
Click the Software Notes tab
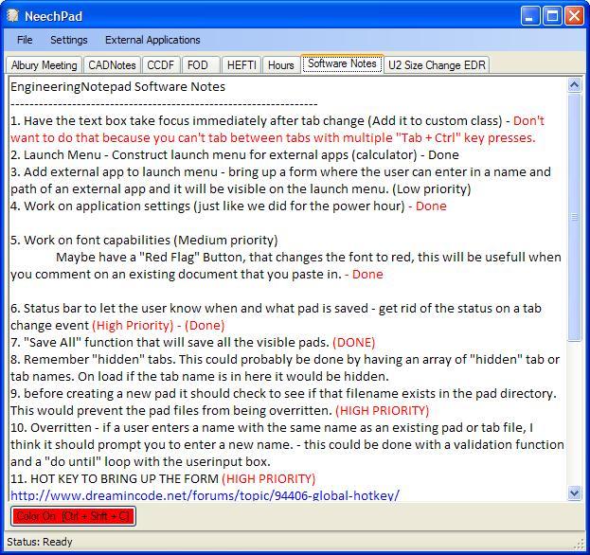point(342,64)
